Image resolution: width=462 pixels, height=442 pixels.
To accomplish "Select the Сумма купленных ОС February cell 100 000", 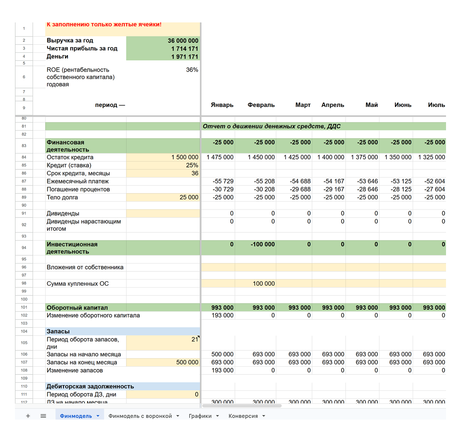I will click(255, 284).
